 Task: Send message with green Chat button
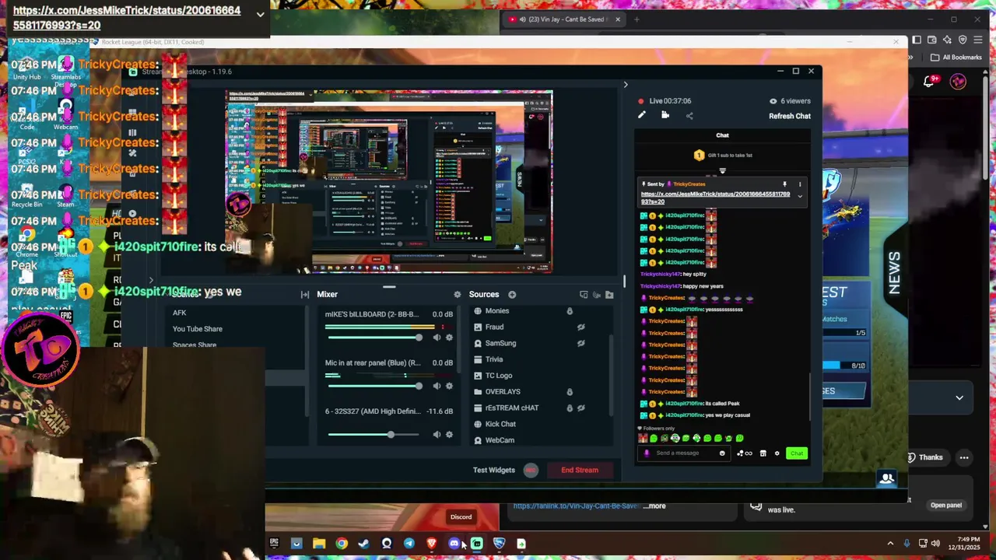796,453
